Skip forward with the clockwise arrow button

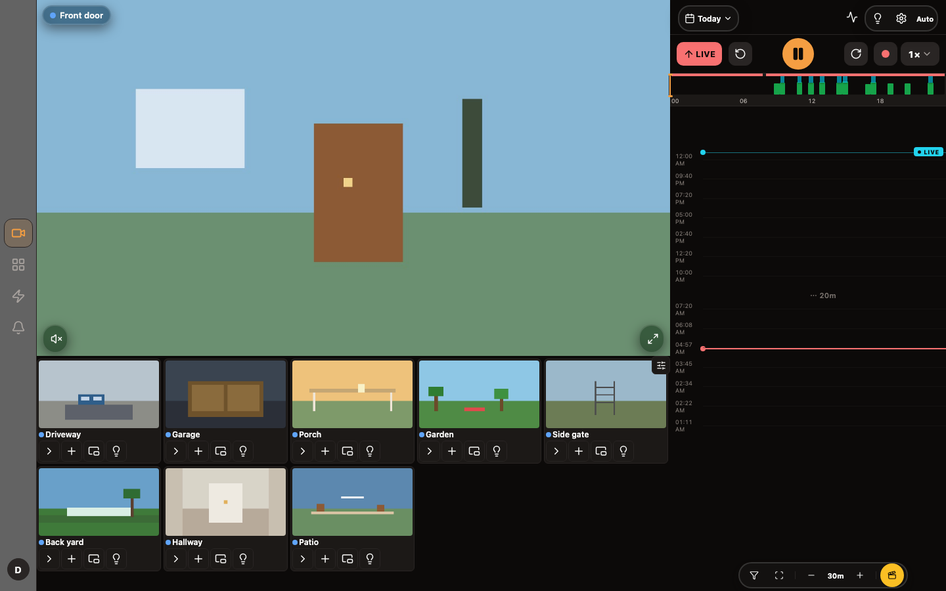(856, 54)
